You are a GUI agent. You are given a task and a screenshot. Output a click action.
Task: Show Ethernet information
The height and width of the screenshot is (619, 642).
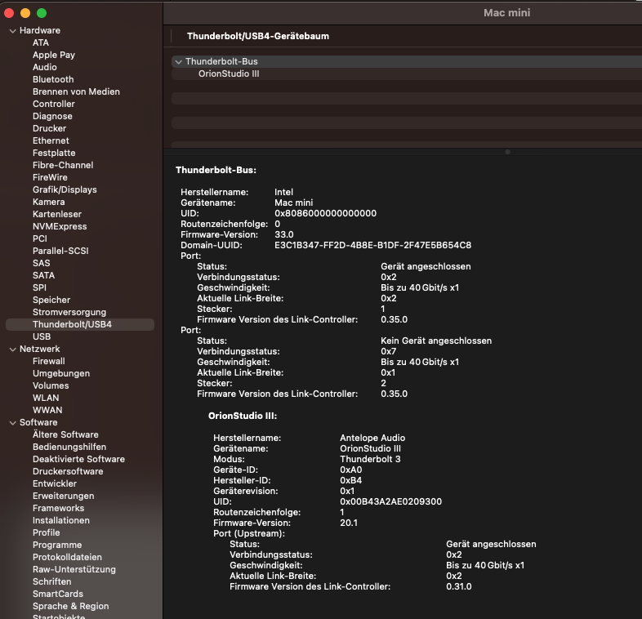tap(51, 140)
